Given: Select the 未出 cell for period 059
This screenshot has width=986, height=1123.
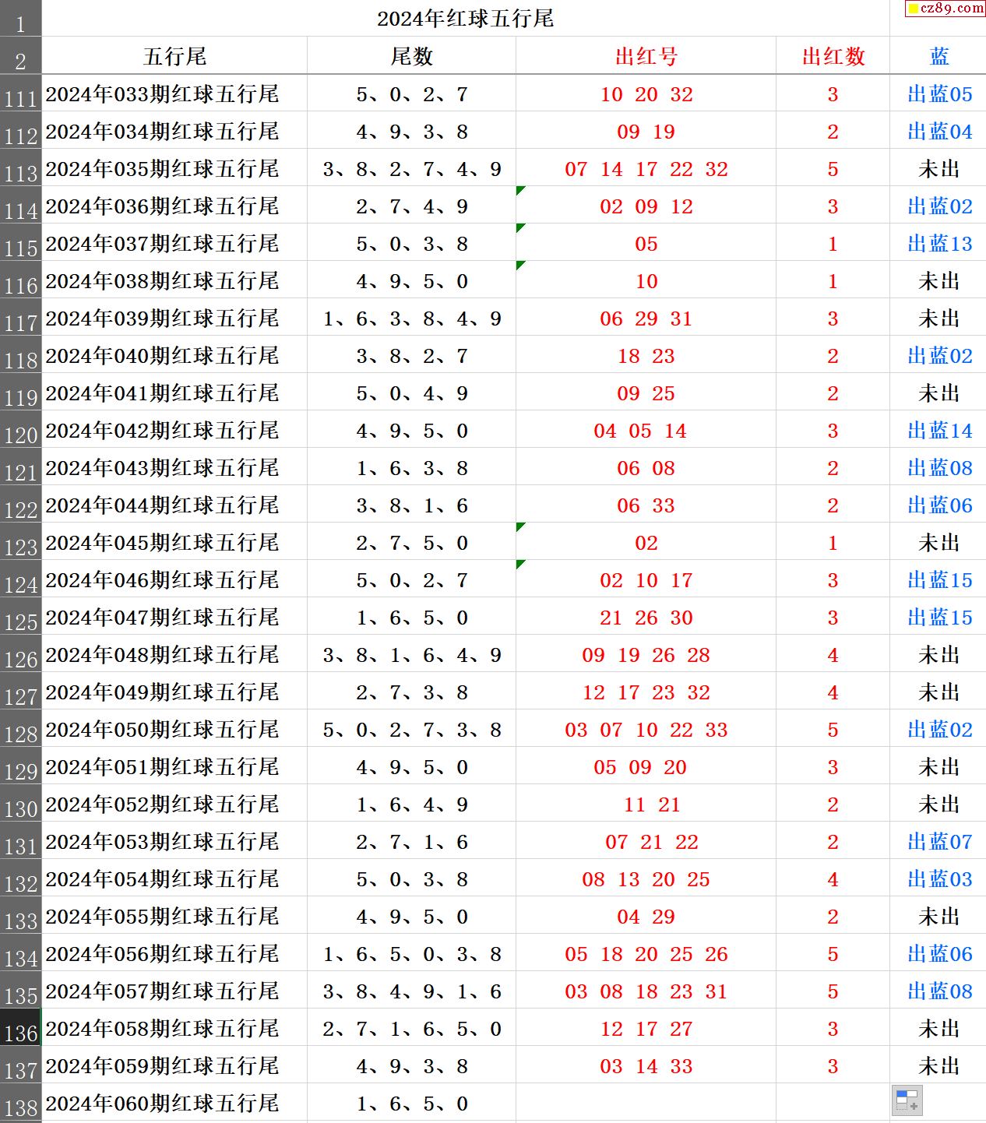Looking at the screenshot, I should coord(938,1066).
